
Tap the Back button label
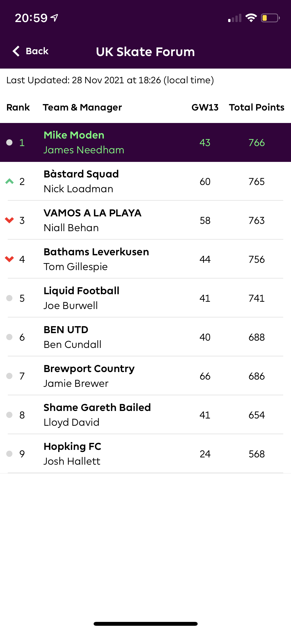[x=37, y=51]
